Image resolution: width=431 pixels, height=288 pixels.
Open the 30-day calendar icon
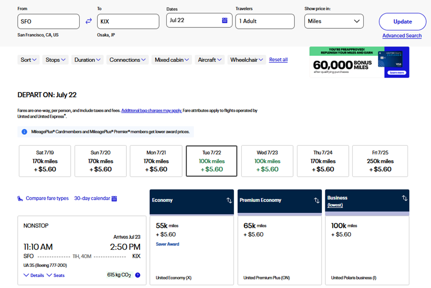114,199
